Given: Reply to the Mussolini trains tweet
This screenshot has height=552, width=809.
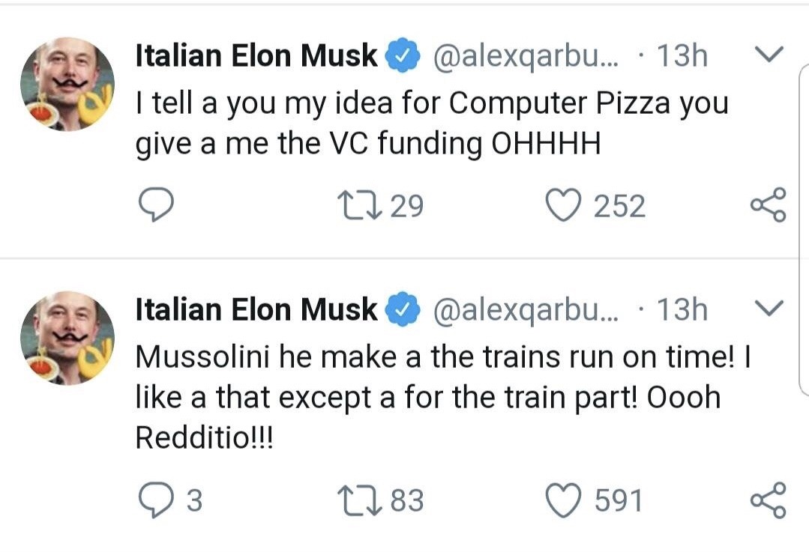Looking at the screenshot, I should [x=157, y=500].
